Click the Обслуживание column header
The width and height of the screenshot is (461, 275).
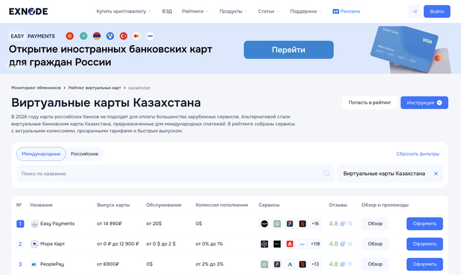pyautogui.click(x=164, y=205)
